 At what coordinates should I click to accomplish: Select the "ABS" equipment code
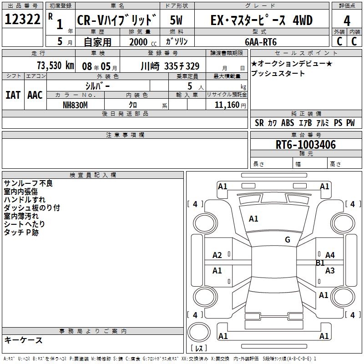tap(288, 123)
